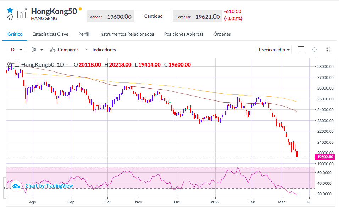The height and width of the screenshot is (207, 339).
Task: Click the TradingView cloud logo
Action: [x=16, y=186]
